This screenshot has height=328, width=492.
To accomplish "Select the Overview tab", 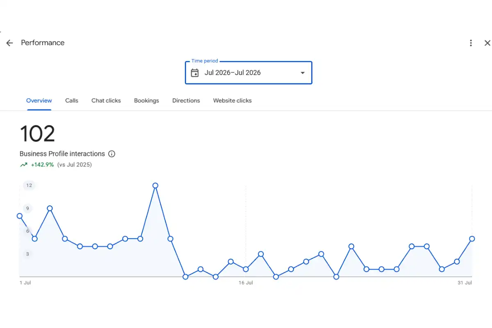I will click(x=39, y=100).
